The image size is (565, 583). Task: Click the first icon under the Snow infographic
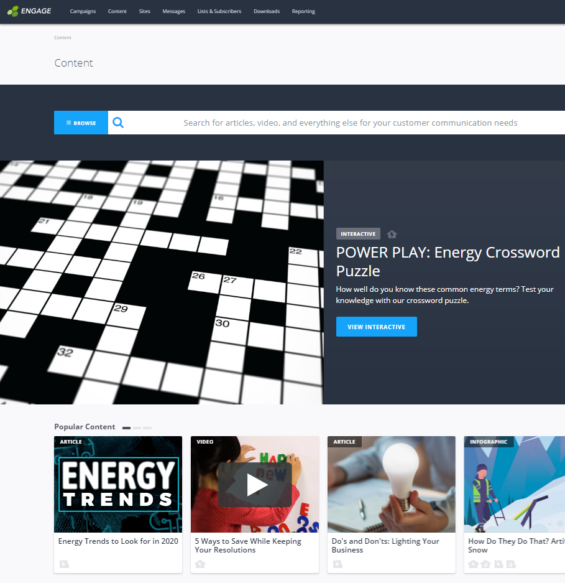[x=473, y=563]
